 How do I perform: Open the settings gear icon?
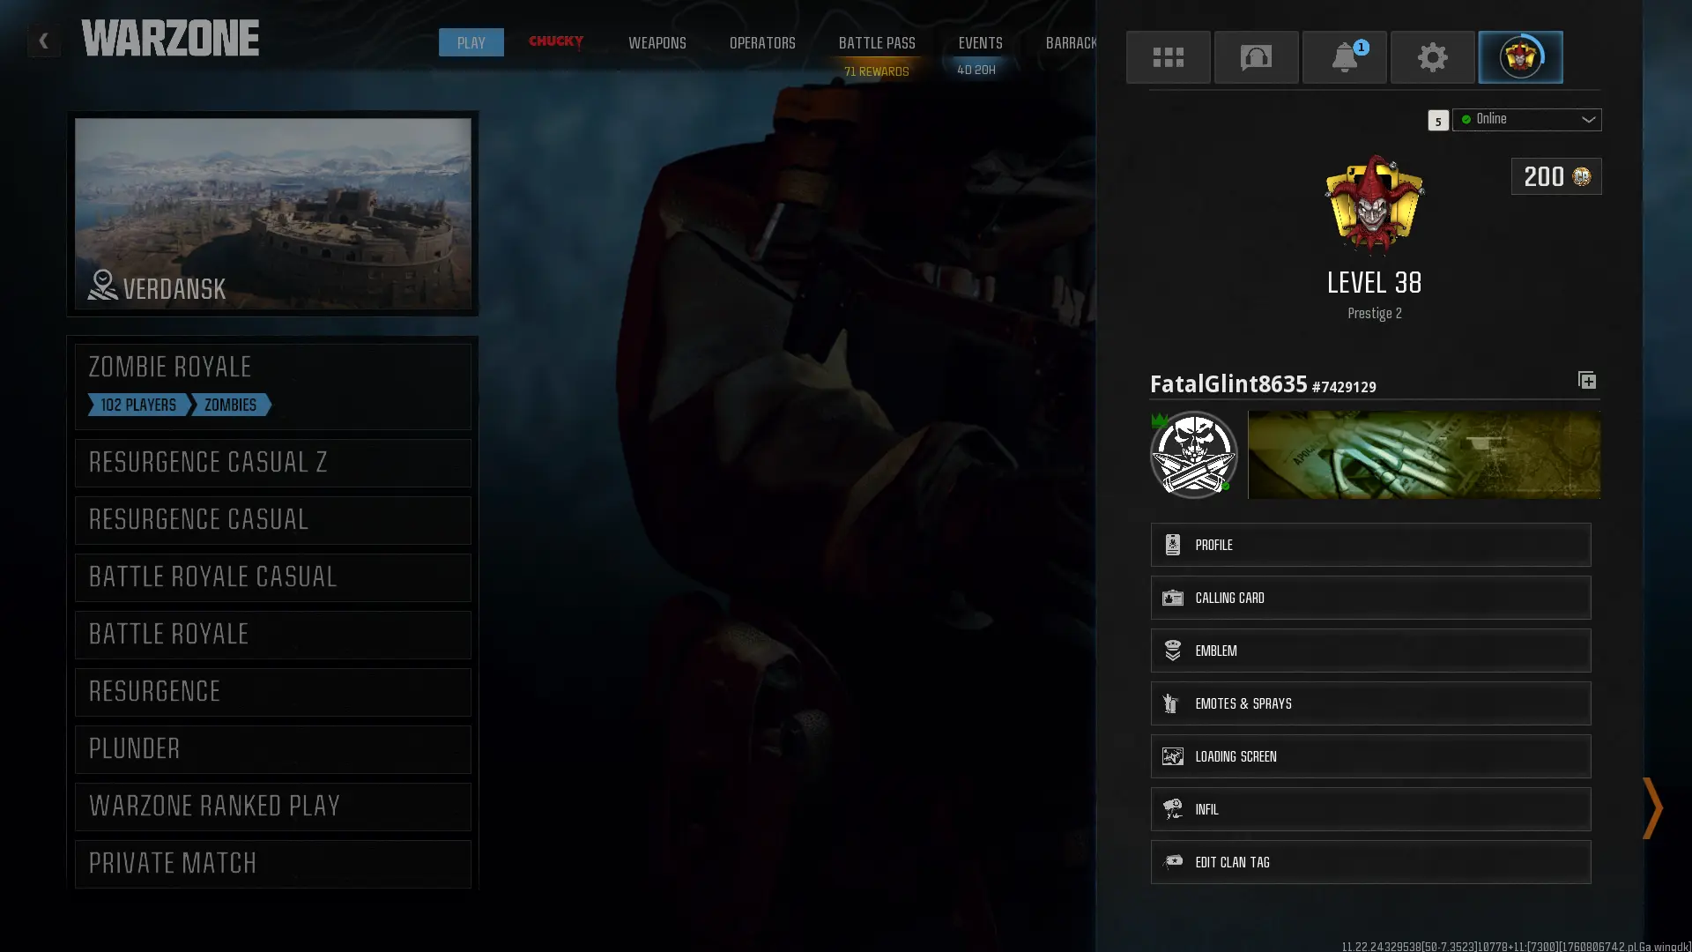click(x=1432, y=57)
